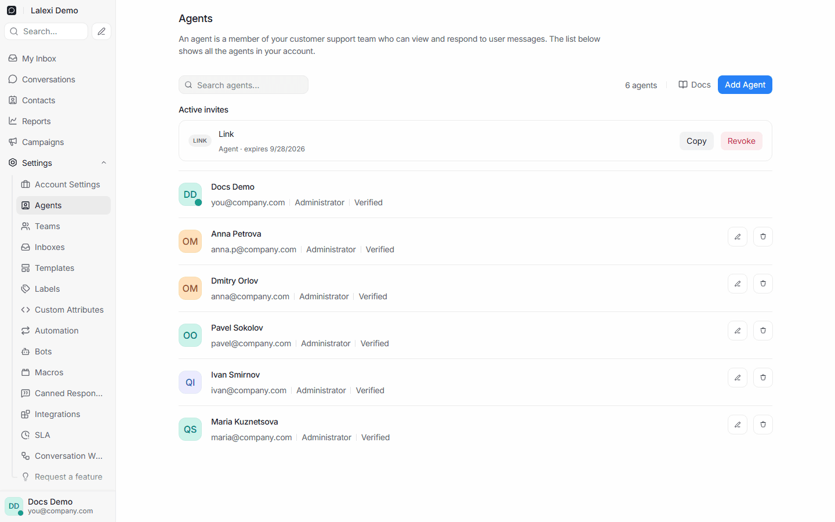Click Ivan Smirnov's QI avatar
Screen dimensions: 835x522
click(x=190, y=382)
